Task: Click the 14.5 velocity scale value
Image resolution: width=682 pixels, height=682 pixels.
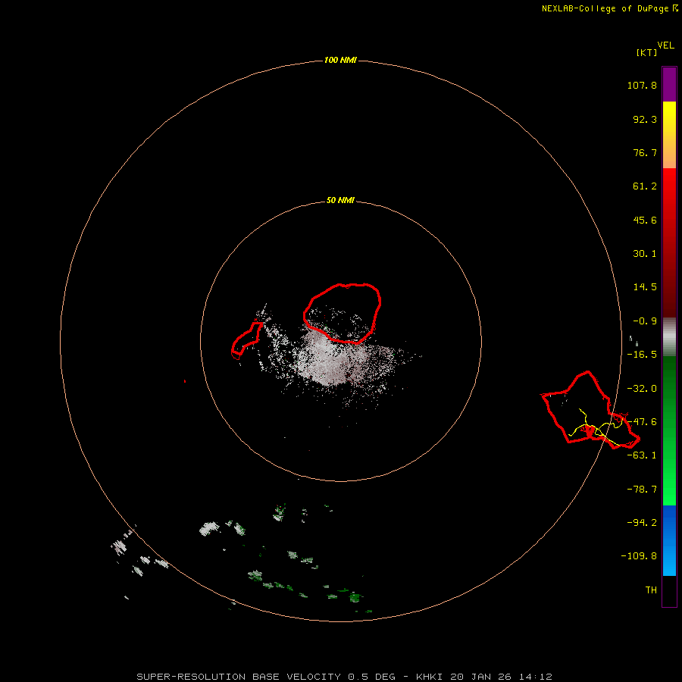Action: point(645,287)
